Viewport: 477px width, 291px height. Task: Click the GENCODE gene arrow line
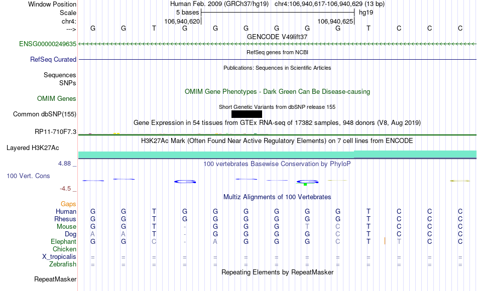point(277,44)
